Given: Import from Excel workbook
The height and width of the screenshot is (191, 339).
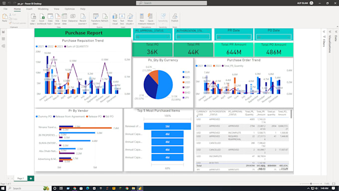Looking at the screenshot, I should click(41, 19).
